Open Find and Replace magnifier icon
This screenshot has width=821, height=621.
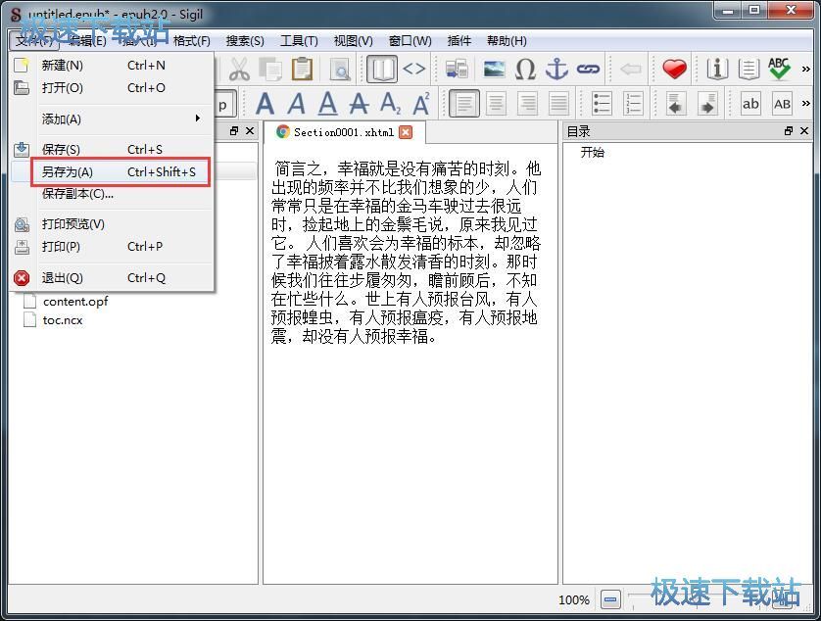[340, 70]
